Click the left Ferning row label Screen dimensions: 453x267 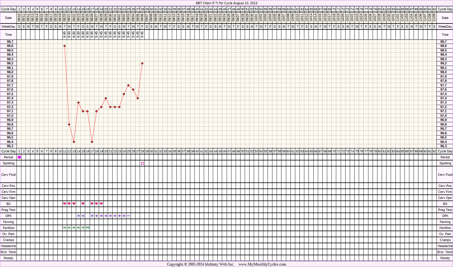8,222
